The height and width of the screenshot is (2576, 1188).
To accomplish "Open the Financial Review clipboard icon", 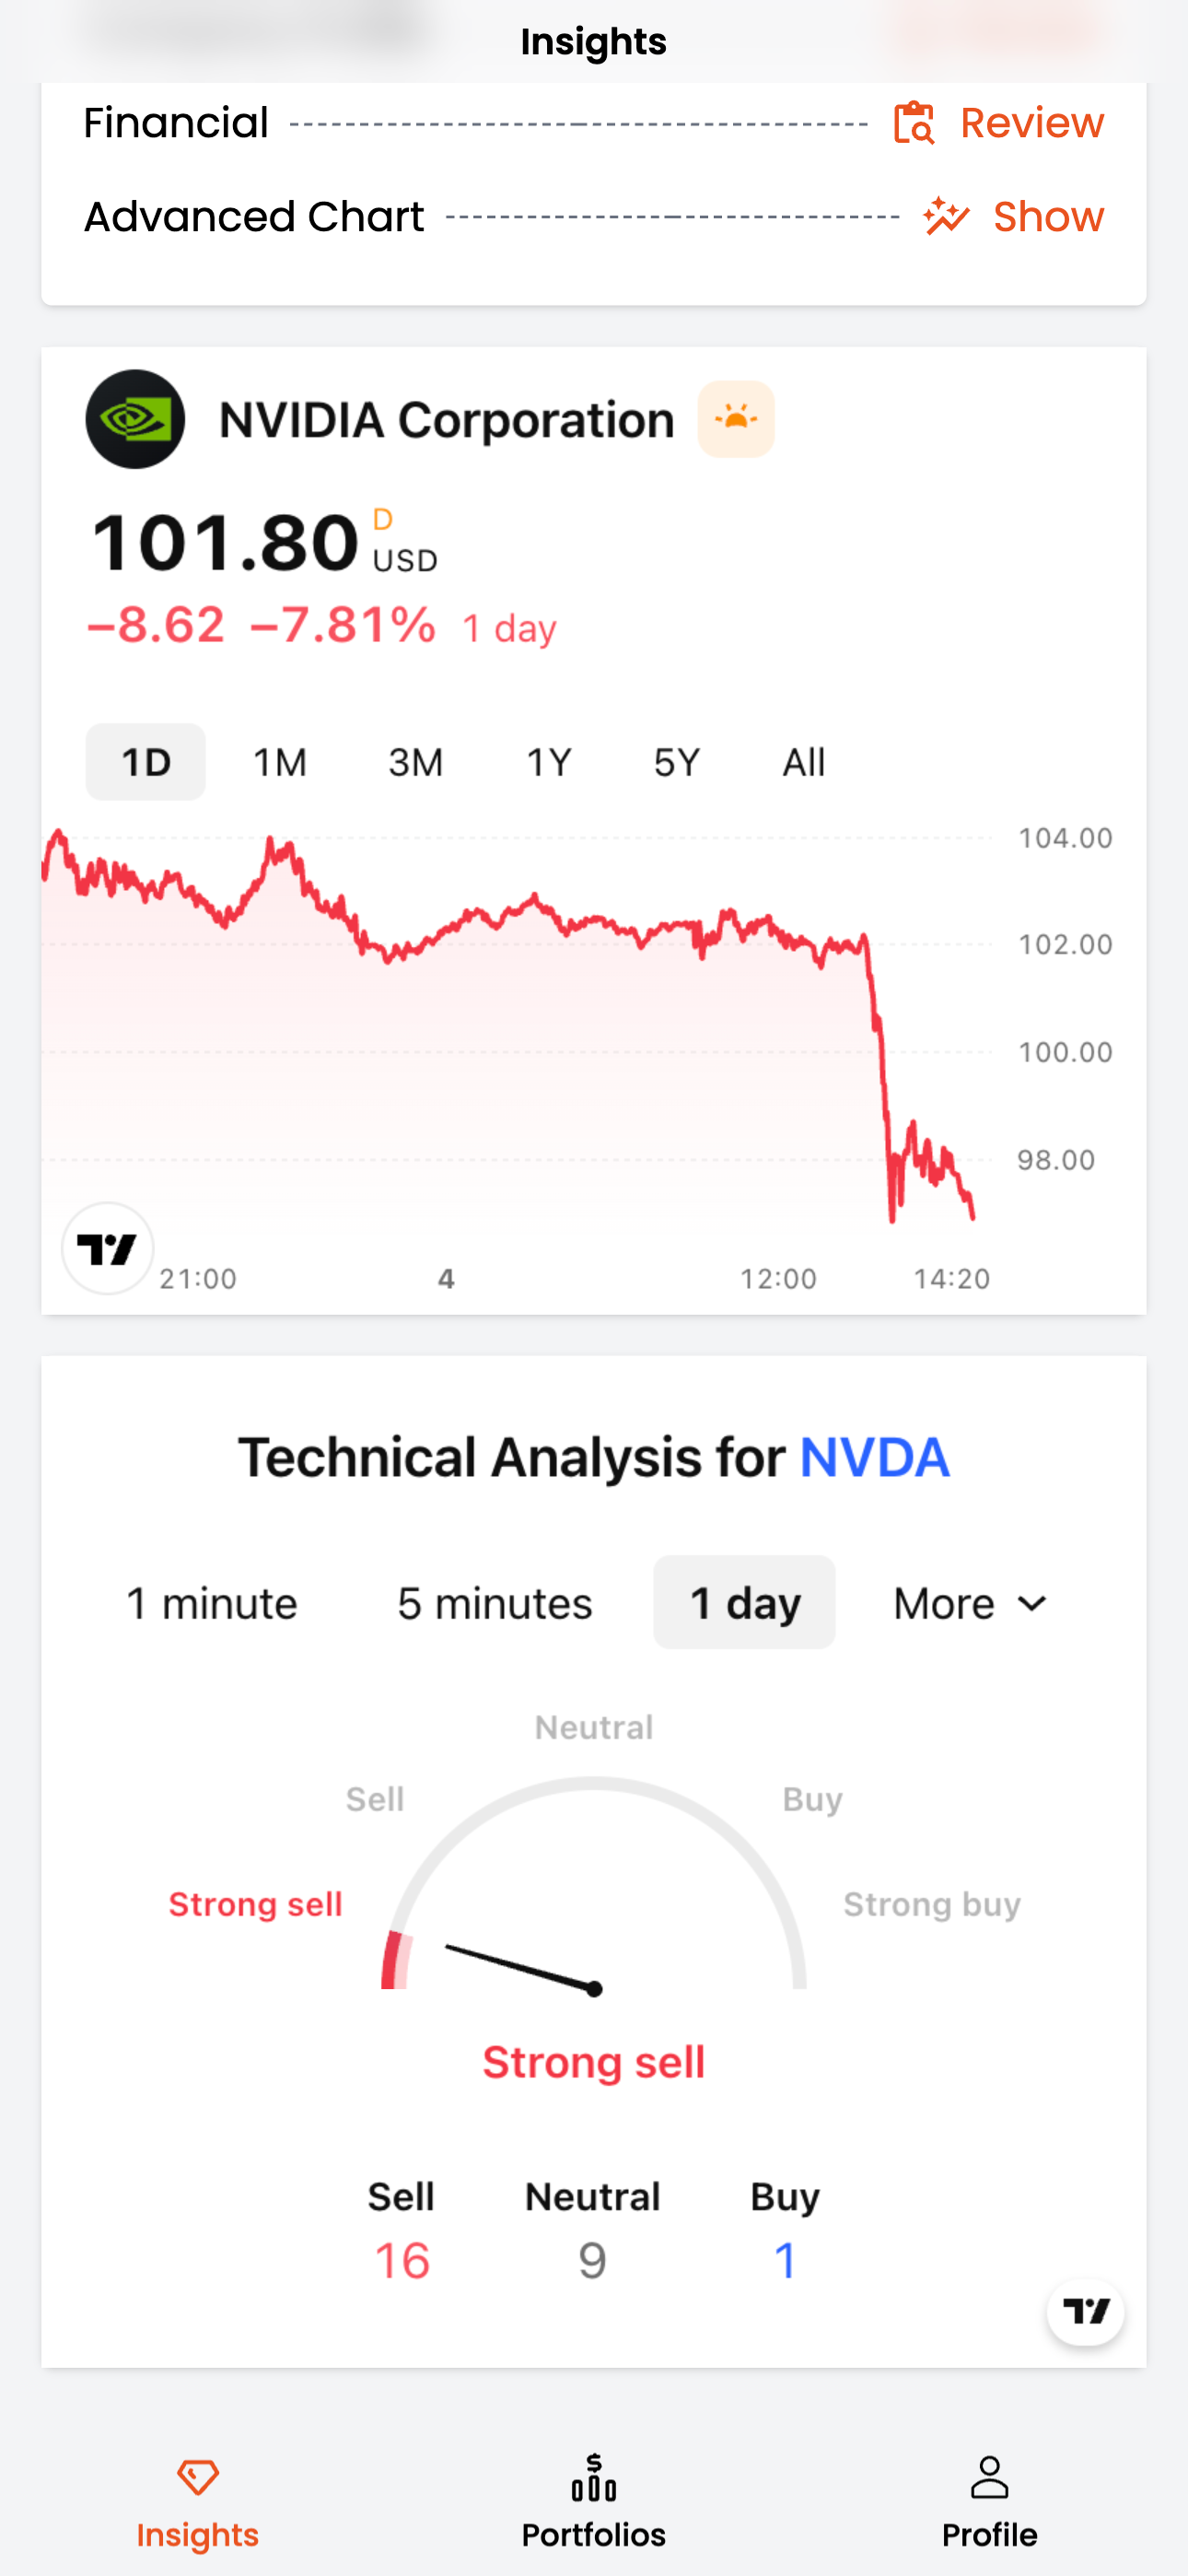I will [x=914, y=123].
